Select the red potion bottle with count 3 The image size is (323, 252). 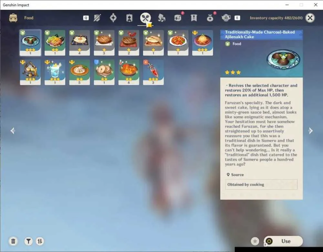[153, 72]
